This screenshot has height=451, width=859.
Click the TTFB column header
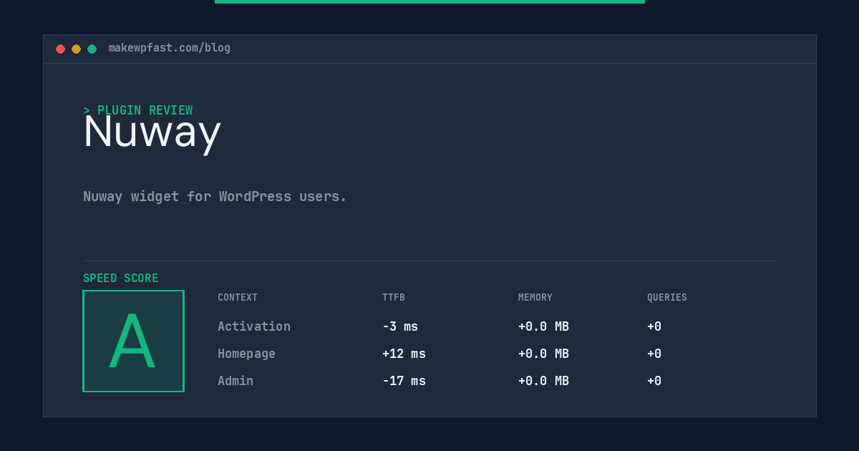click(x=394, y=297)
